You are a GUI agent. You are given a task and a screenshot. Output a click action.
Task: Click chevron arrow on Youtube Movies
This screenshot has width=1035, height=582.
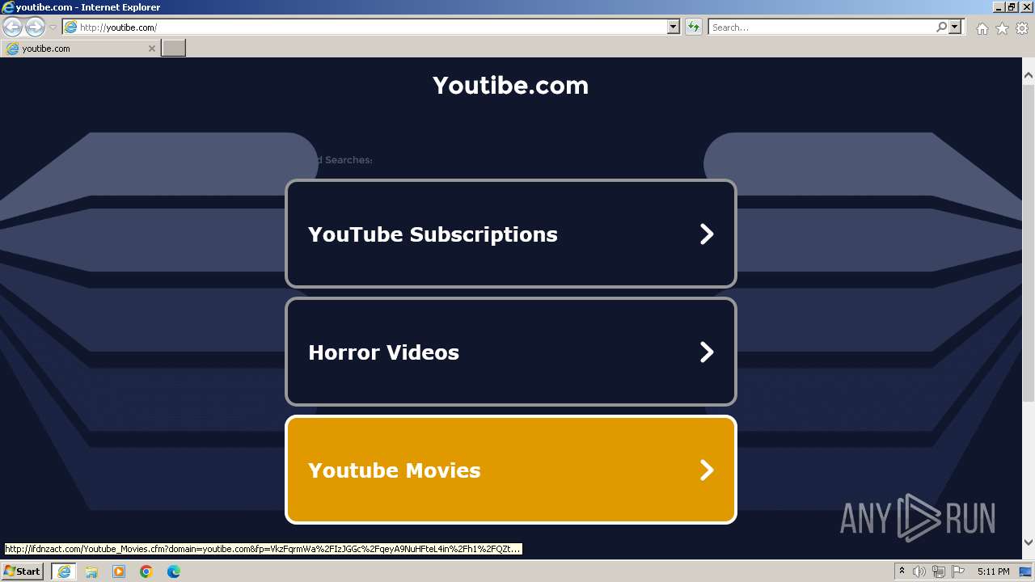707,470
